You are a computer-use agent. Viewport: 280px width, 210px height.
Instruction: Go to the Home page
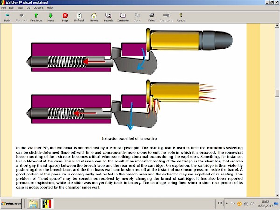coord(94,17)
